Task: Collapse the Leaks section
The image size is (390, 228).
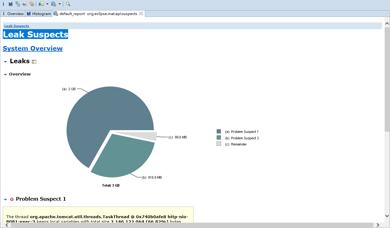Action: 5,62
